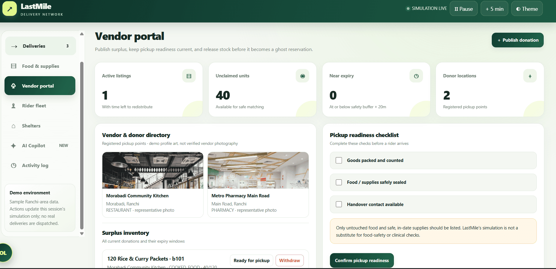Open AI Copilot from the sidebar

[x=41, y=146]
